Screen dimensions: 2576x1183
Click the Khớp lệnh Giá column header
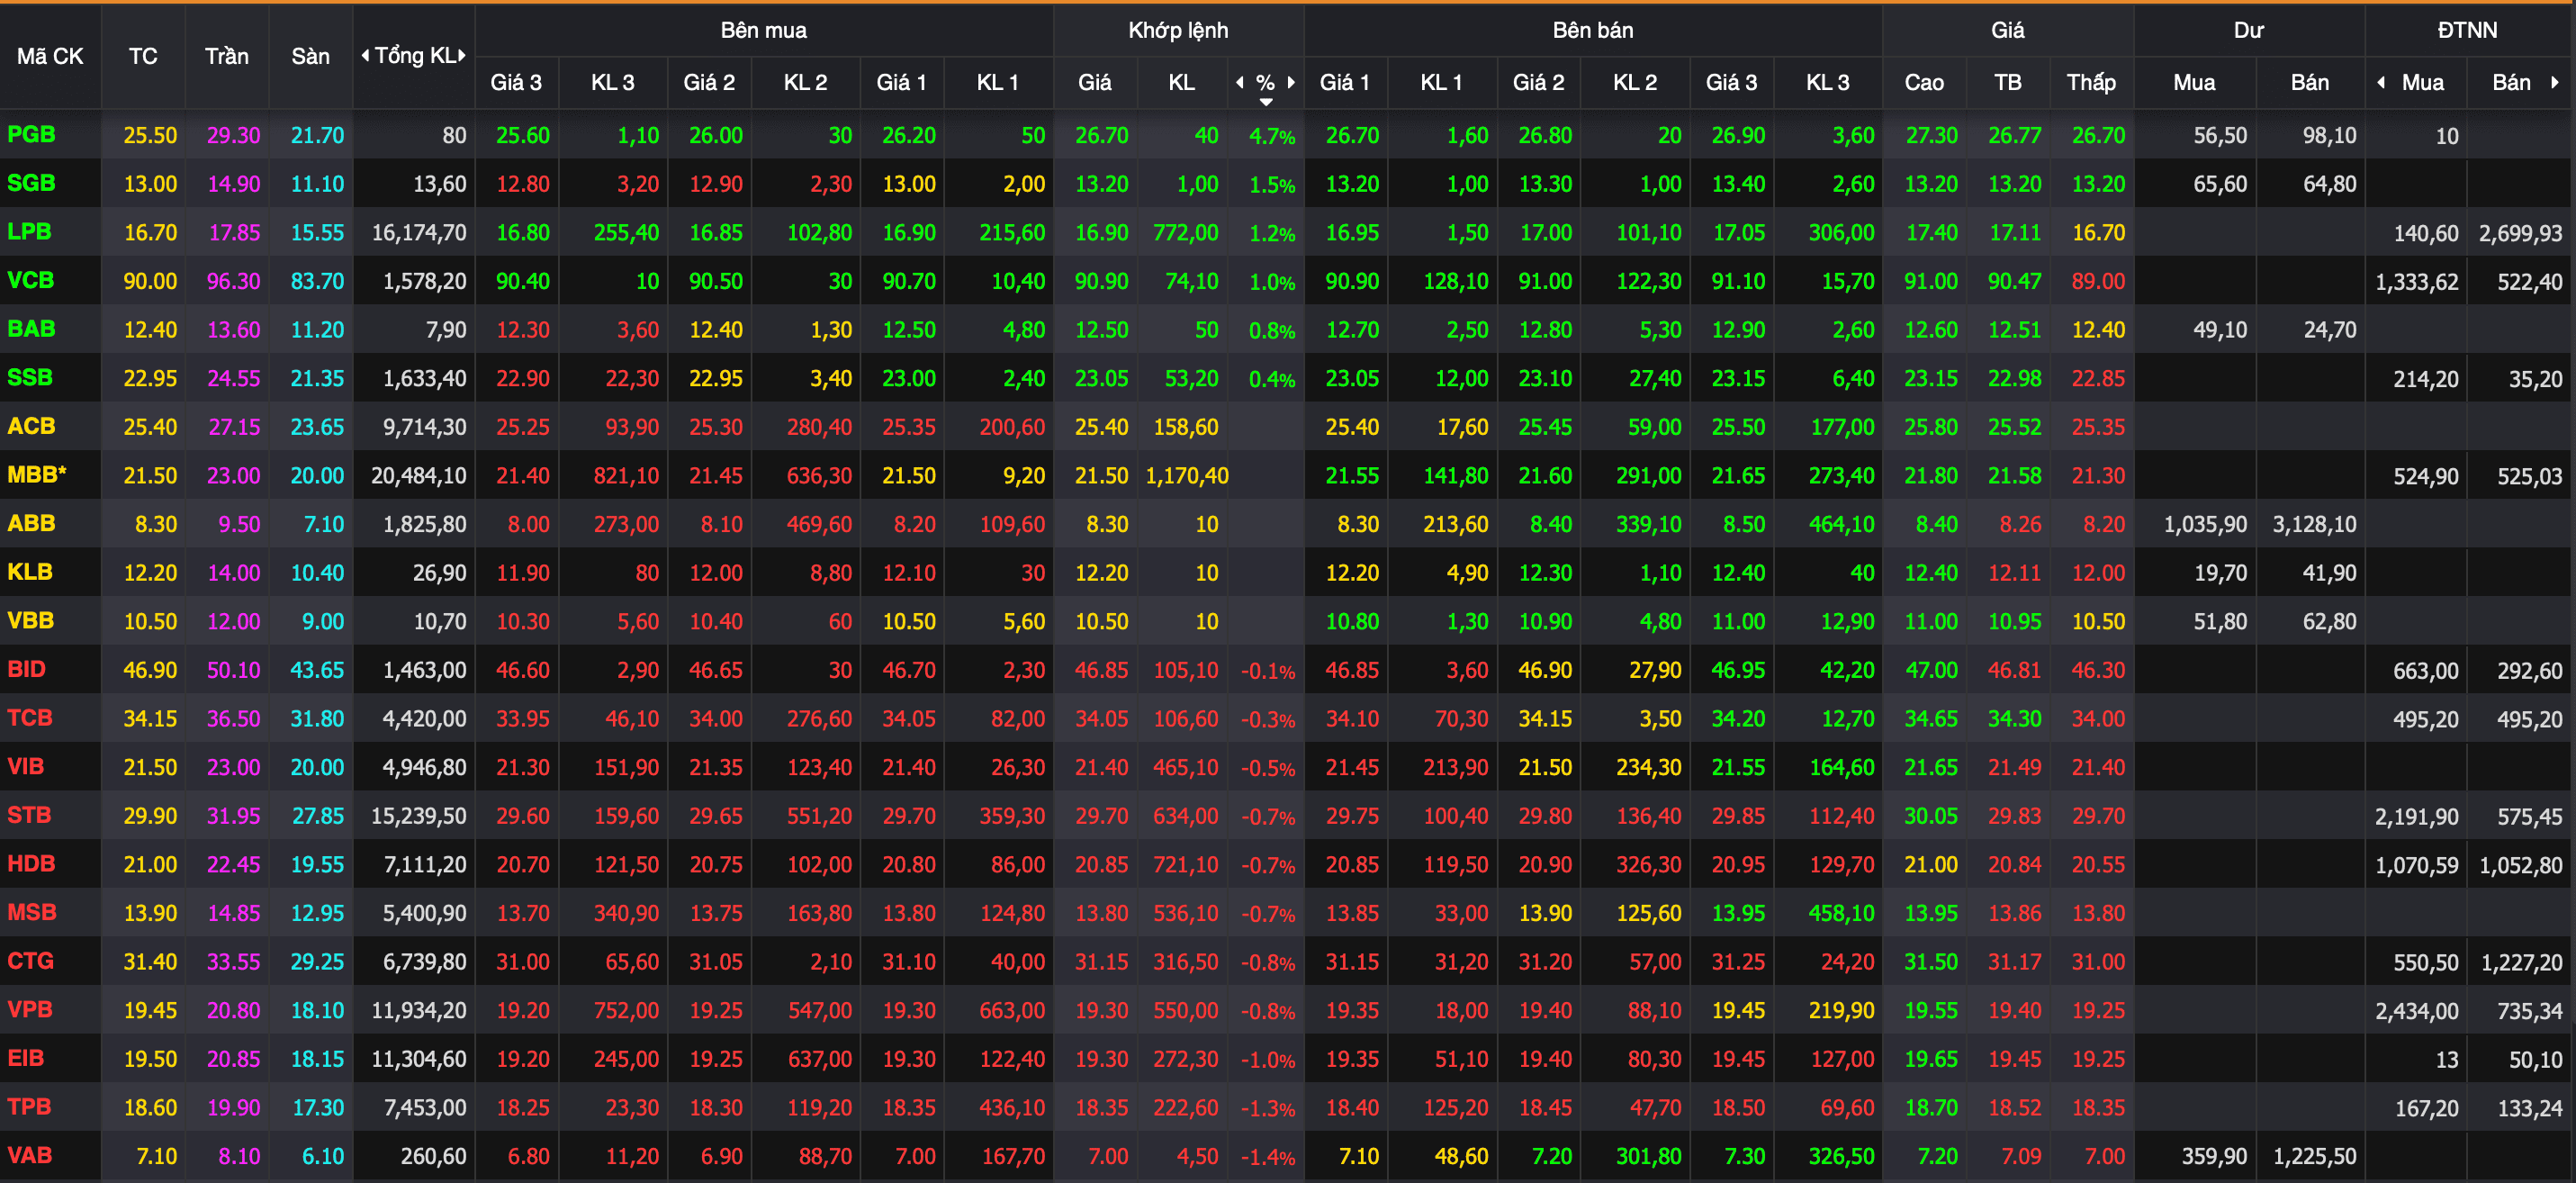coord(1094,83)
